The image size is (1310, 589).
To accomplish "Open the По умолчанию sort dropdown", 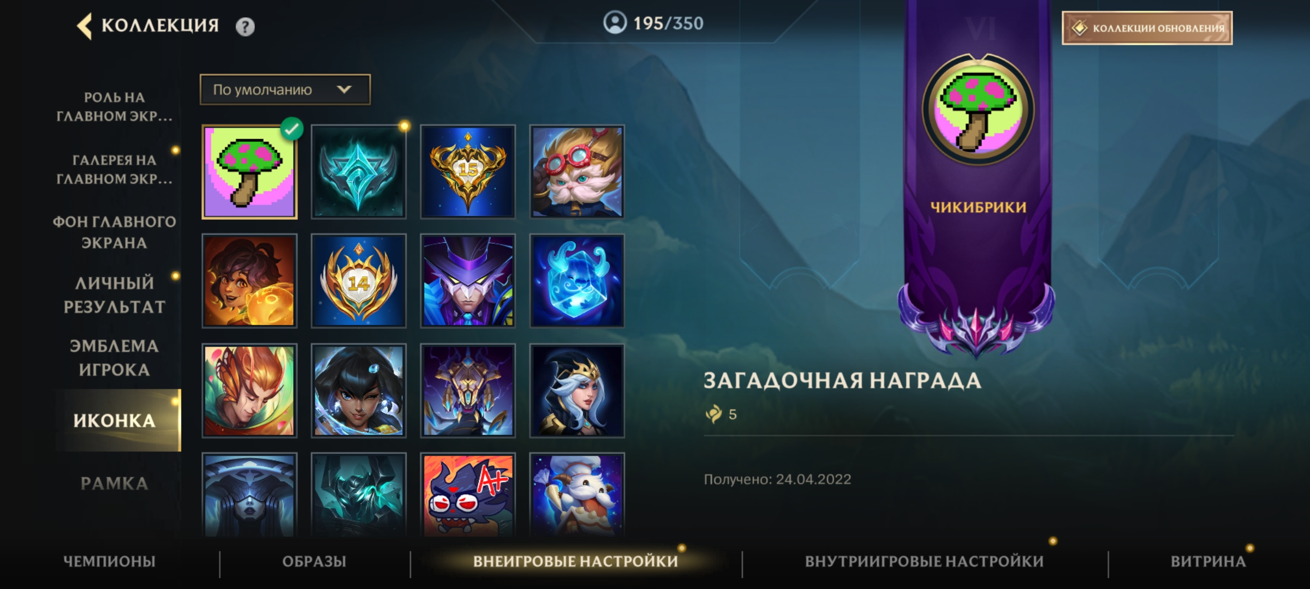I will [285, 89].
